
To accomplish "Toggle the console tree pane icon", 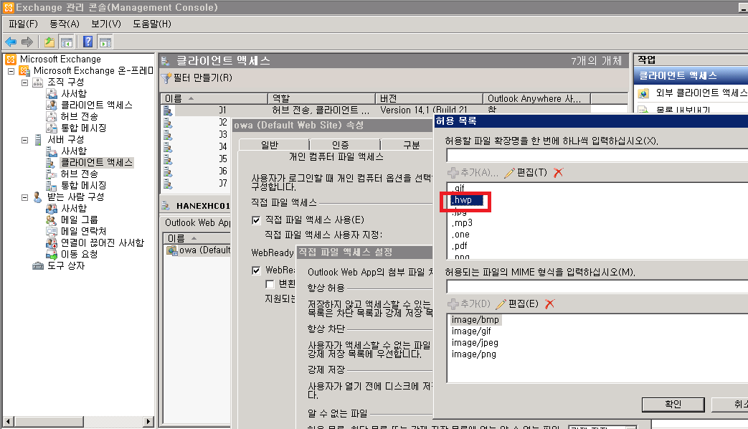I will point(66,42).
